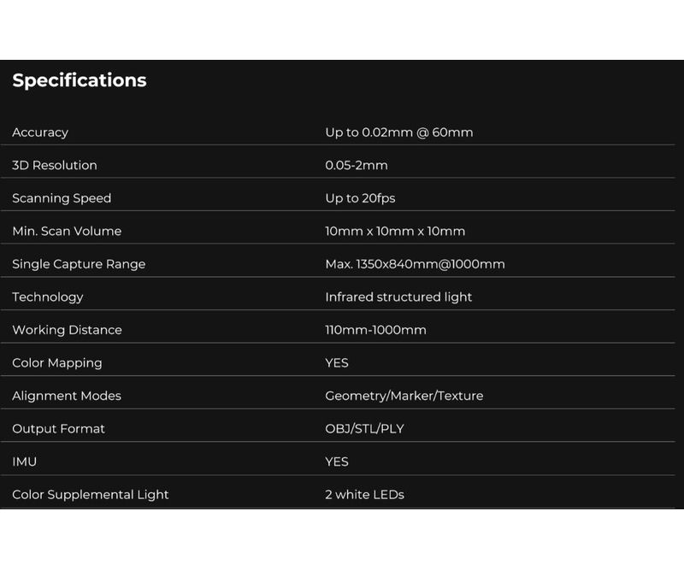Select the Scanning Speed label
Image resolution: width=684 pixels, height=570 pixels.
point(62,198)
